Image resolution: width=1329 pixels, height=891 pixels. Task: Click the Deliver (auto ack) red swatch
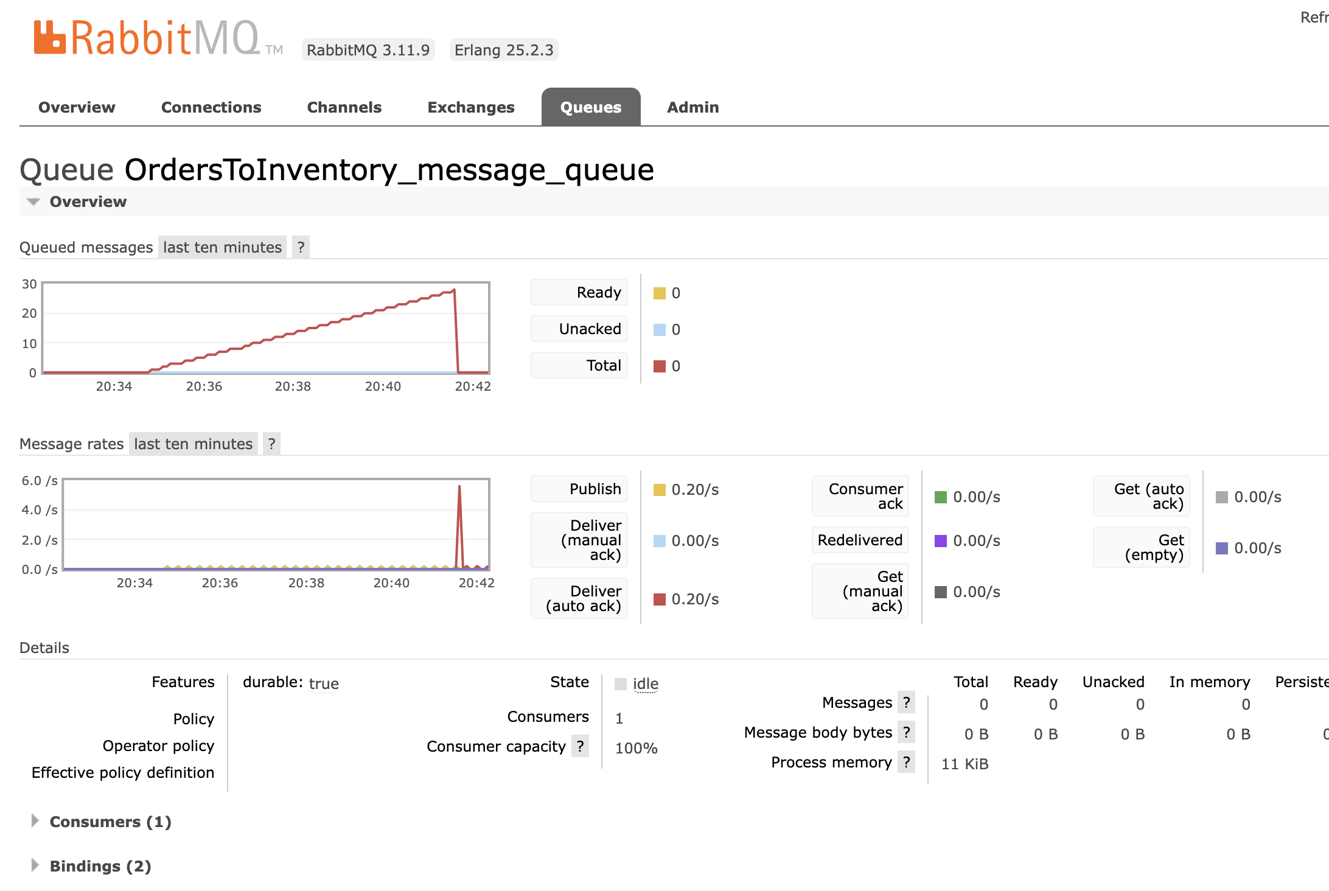(660, 599)
